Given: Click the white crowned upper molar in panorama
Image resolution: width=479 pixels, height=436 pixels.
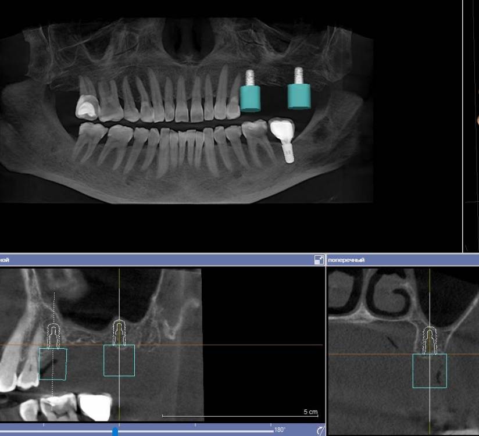Looking at the screenshot, I should click(x=85, y=108).
